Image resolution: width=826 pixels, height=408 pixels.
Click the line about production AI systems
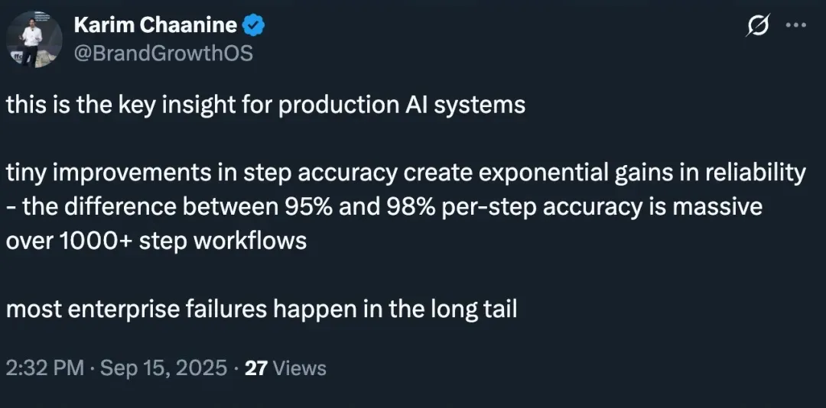[265, 105]
